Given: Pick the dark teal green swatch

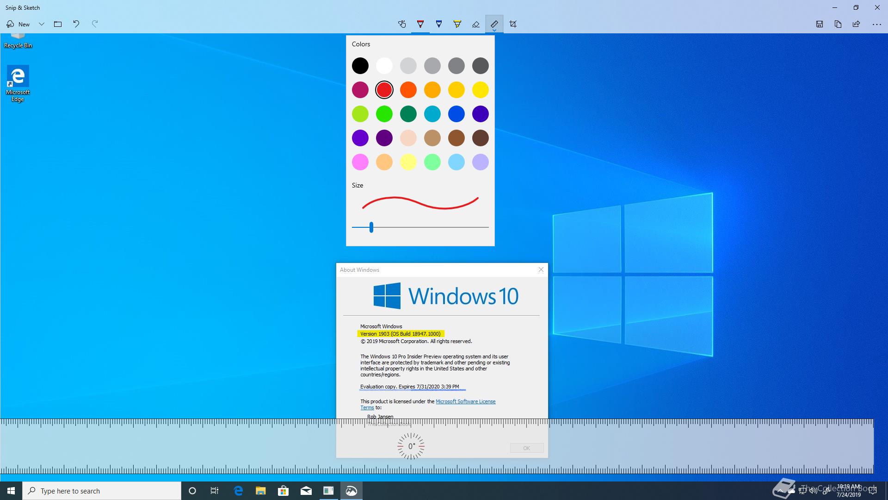Looking at the screenshot, I should [408, 114].
